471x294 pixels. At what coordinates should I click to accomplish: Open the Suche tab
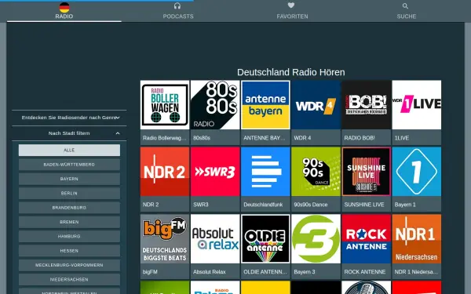click(x=407, y=11)
